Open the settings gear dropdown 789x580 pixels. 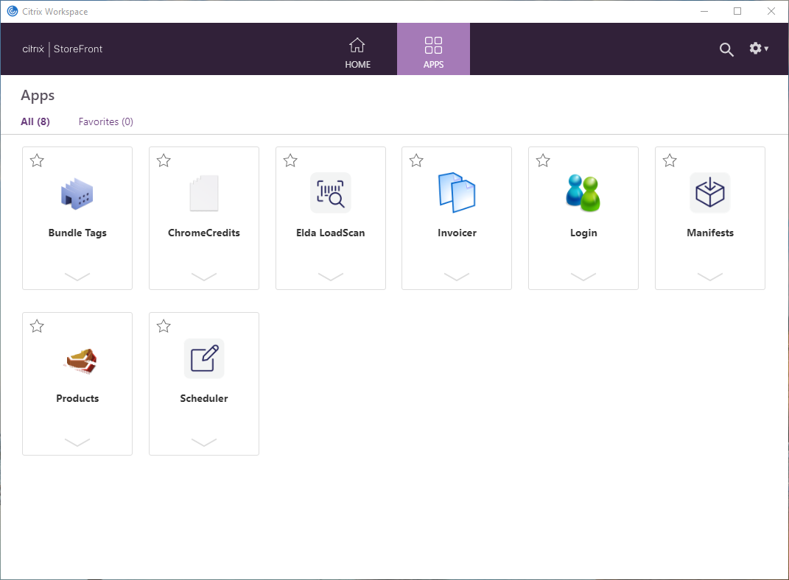point(757,49)
